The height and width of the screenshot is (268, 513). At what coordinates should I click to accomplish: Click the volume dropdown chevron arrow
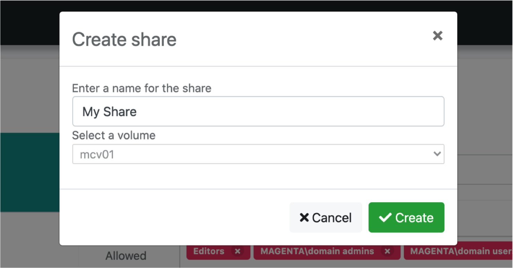click(437, 154)
